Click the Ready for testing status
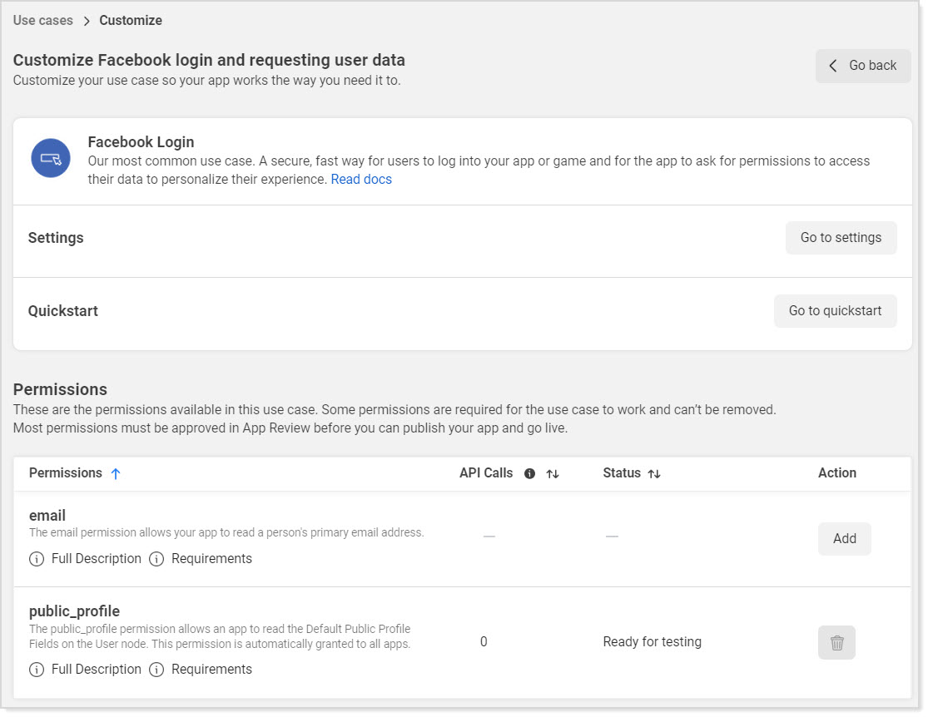This screenshot has height=717, width=928. [653, 642]
